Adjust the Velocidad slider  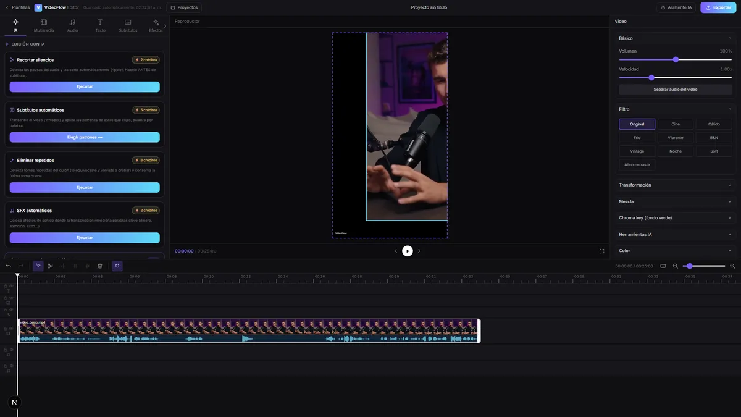click(x=676, y=77)
